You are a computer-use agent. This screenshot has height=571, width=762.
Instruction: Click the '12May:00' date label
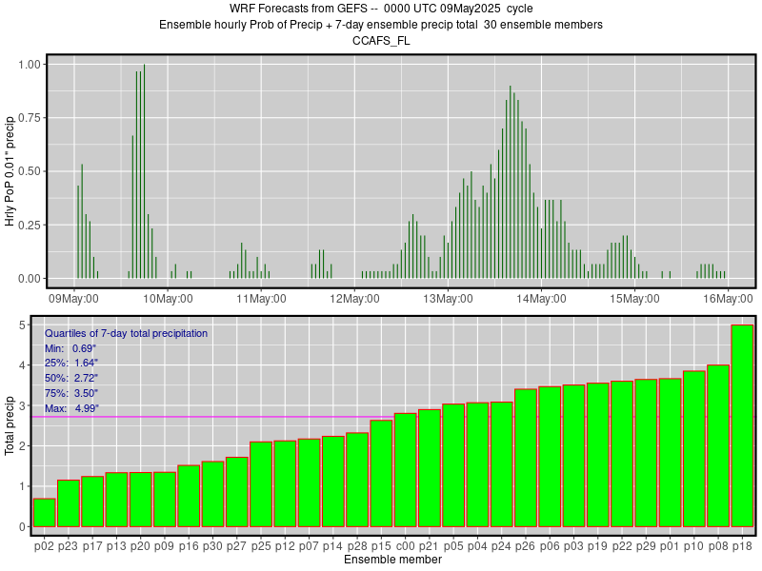pyautogui.click(x=354, y=298)
